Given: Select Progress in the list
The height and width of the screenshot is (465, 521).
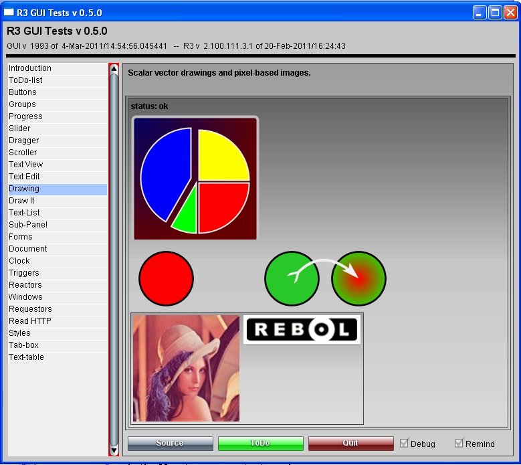Looking at the screenshot, I should click(58, 116).
